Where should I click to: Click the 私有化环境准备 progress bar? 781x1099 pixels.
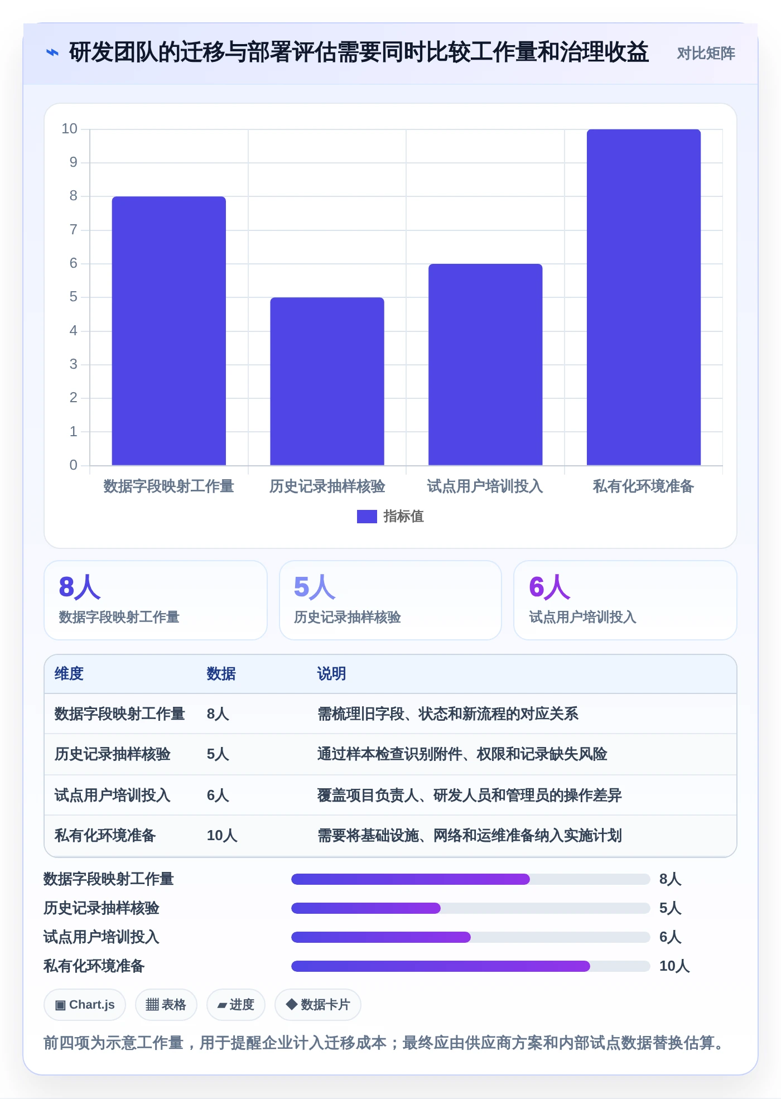(470, 966)
